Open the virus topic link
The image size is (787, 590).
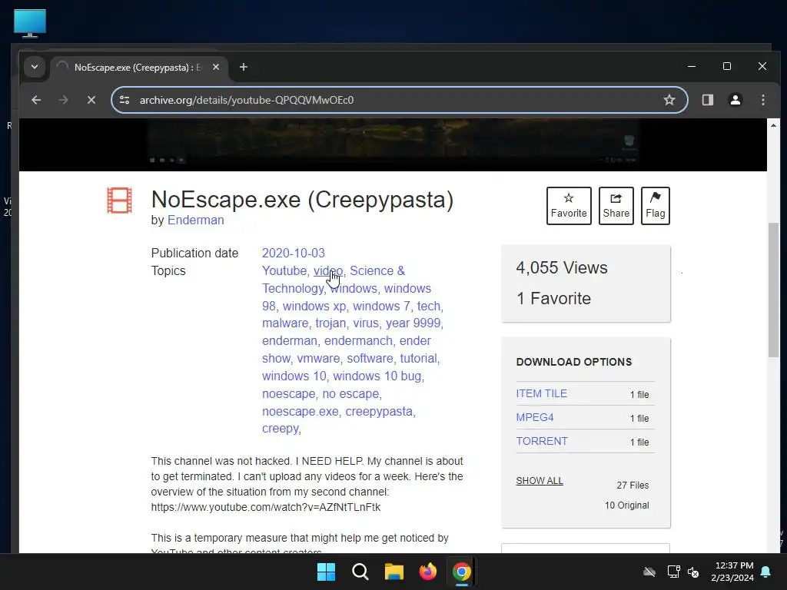tap(365, 323)
